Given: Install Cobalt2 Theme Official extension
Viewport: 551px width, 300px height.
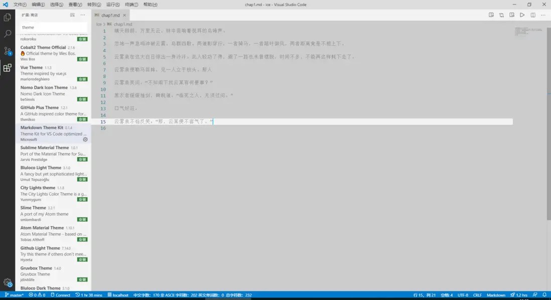Looking at the screenshot, I should tap(83, 59).
